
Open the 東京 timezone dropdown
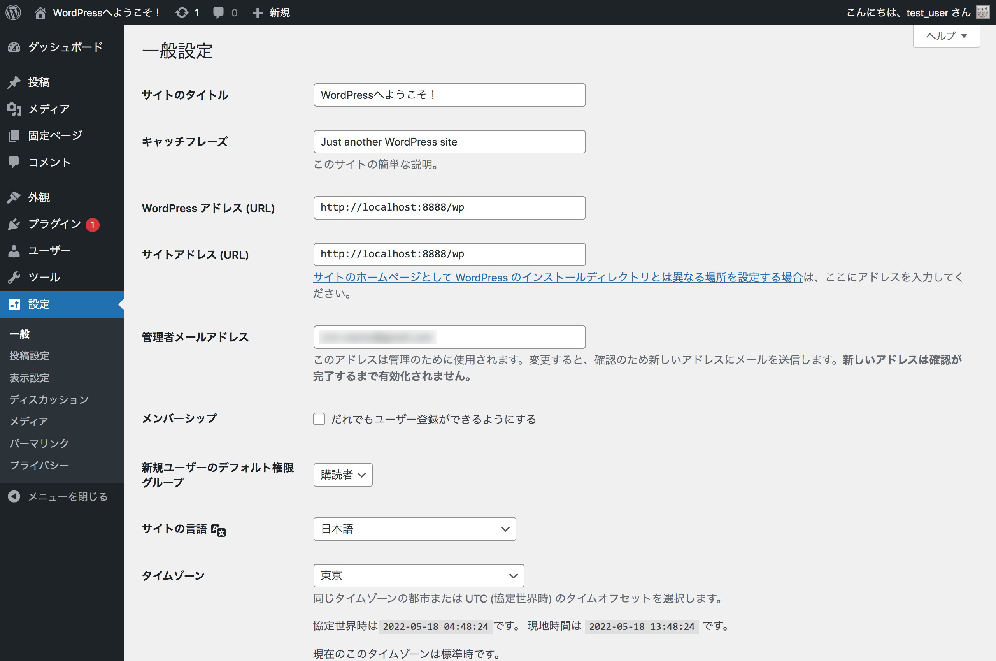coord(418,576)
